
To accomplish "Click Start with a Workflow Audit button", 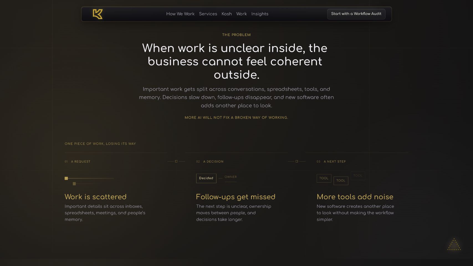I will tap(356, 14).
